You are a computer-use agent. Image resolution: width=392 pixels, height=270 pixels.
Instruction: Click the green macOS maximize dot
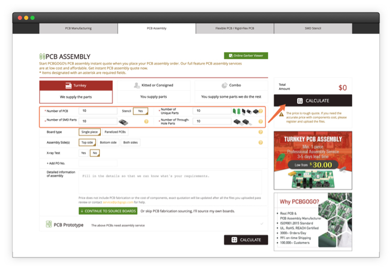click(32, 18)
